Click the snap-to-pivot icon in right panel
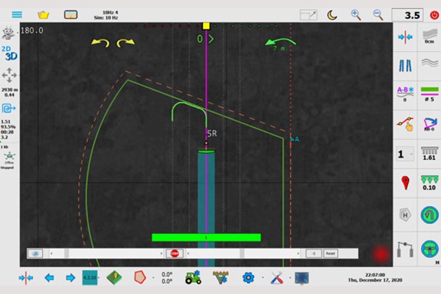Viewport: 441px width, 294px height. click(405, 37)
